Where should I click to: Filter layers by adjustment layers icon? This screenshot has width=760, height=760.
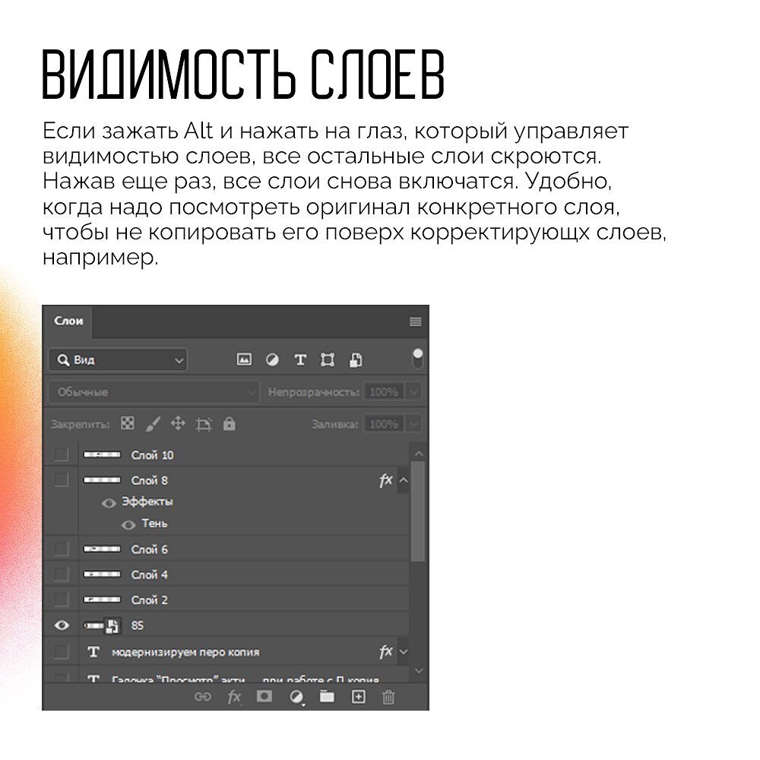coord(272,359)
